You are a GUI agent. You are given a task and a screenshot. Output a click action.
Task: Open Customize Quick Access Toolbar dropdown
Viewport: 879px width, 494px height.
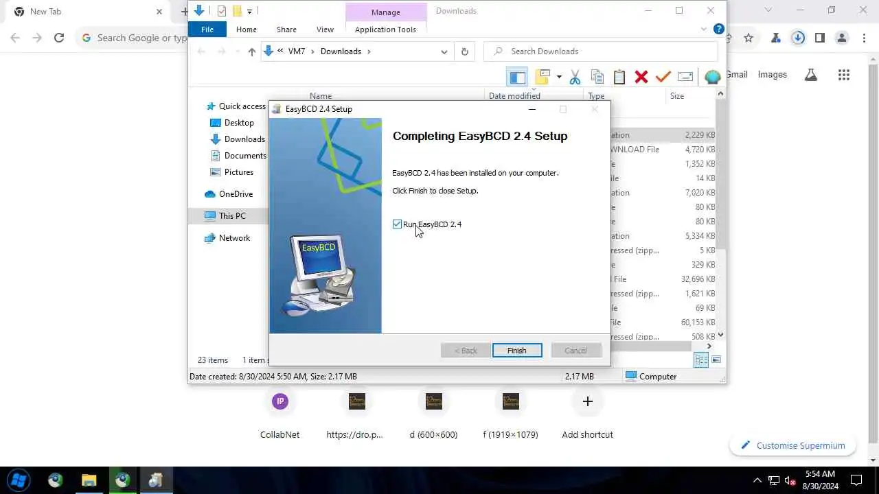click(249, 10)
